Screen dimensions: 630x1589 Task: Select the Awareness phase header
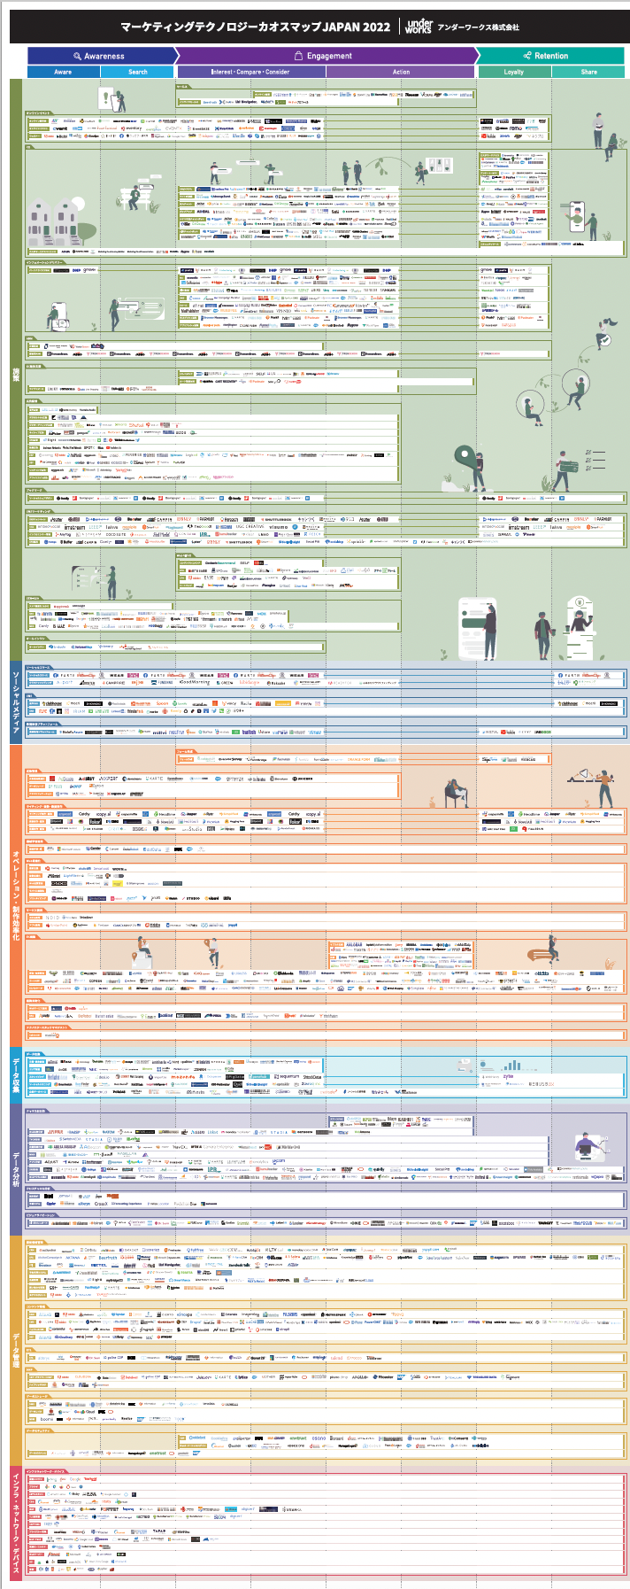point(100,56)
